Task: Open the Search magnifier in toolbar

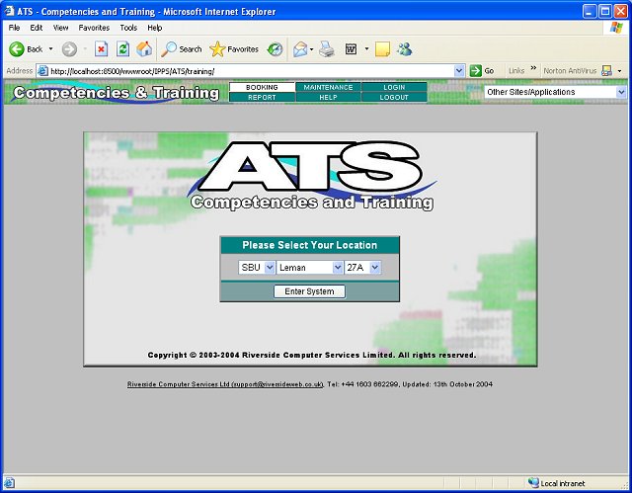Action: pos(169,49)
